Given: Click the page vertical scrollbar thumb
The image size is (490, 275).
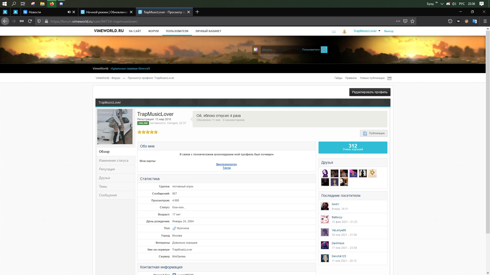Looking at the screenshot, I should point(487,132).
